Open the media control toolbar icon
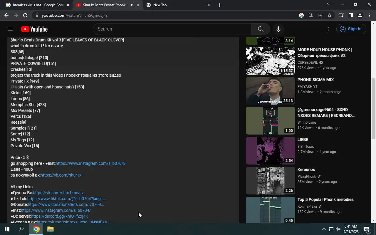376x235 pixels. pyautogui.click(x=341, y=15)
